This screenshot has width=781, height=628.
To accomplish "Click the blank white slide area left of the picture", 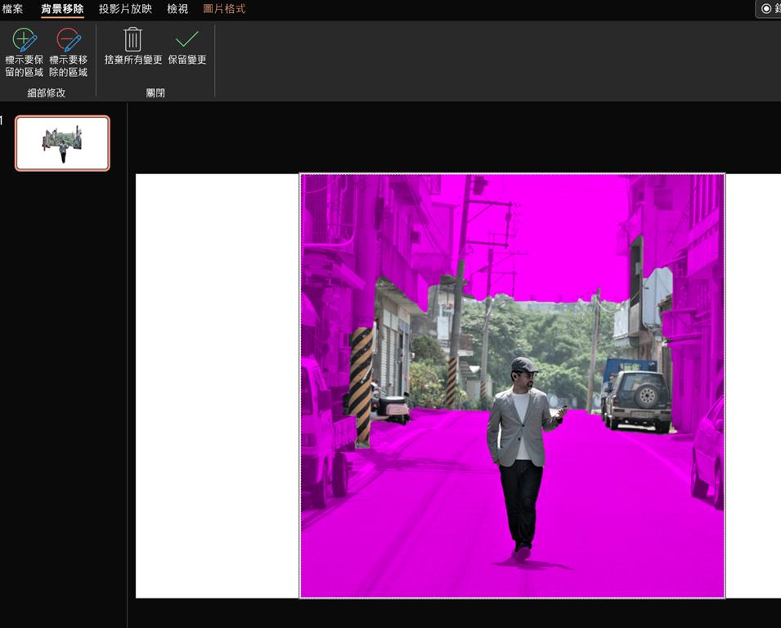I will pos(217,384).
